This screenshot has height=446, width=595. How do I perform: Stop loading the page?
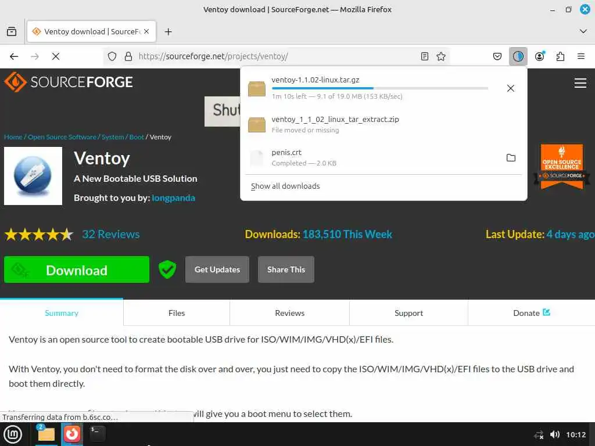56,56
